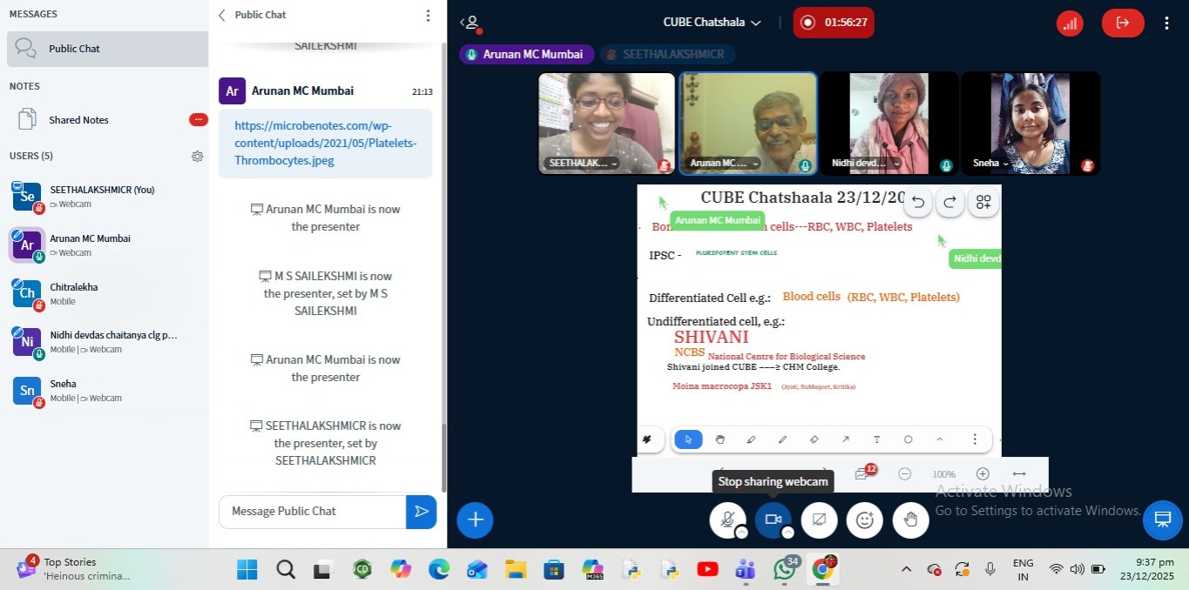Click the undo button on whiteboard
This screenshot has width=1189, height=590.
(x=918, y=202)
